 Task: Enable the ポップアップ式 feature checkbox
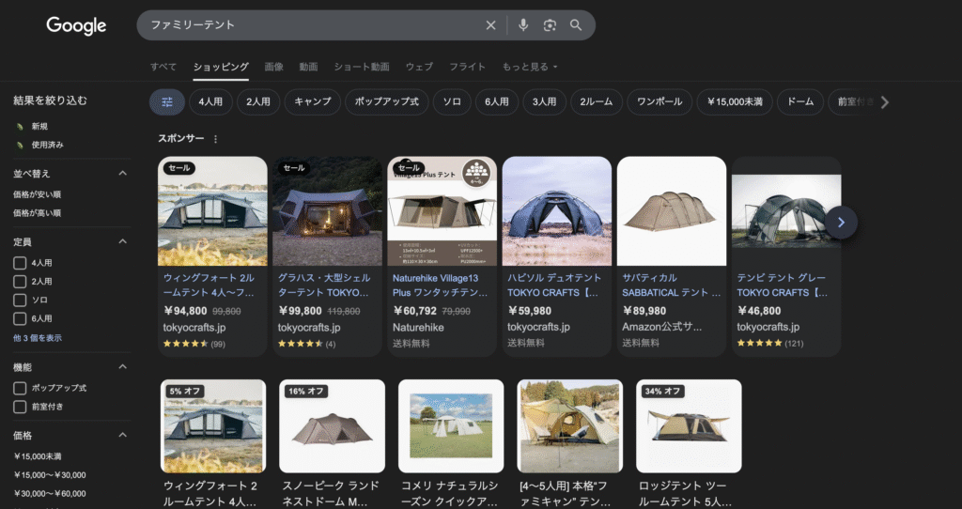click(20, 388)
